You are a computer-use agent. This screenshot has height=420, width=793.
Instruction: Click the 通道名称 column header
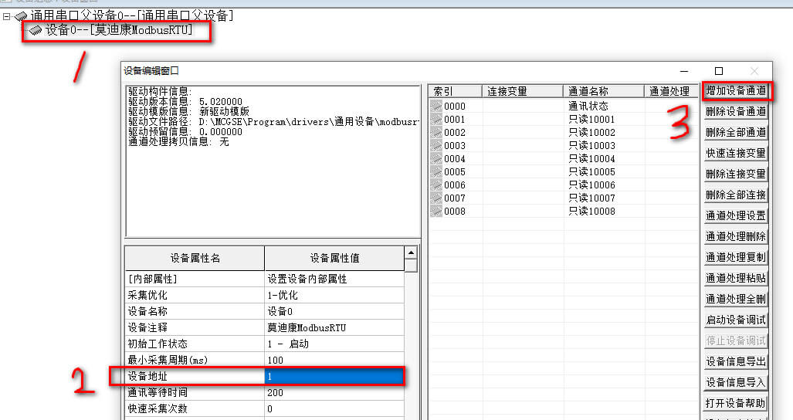tap(603, 91)
